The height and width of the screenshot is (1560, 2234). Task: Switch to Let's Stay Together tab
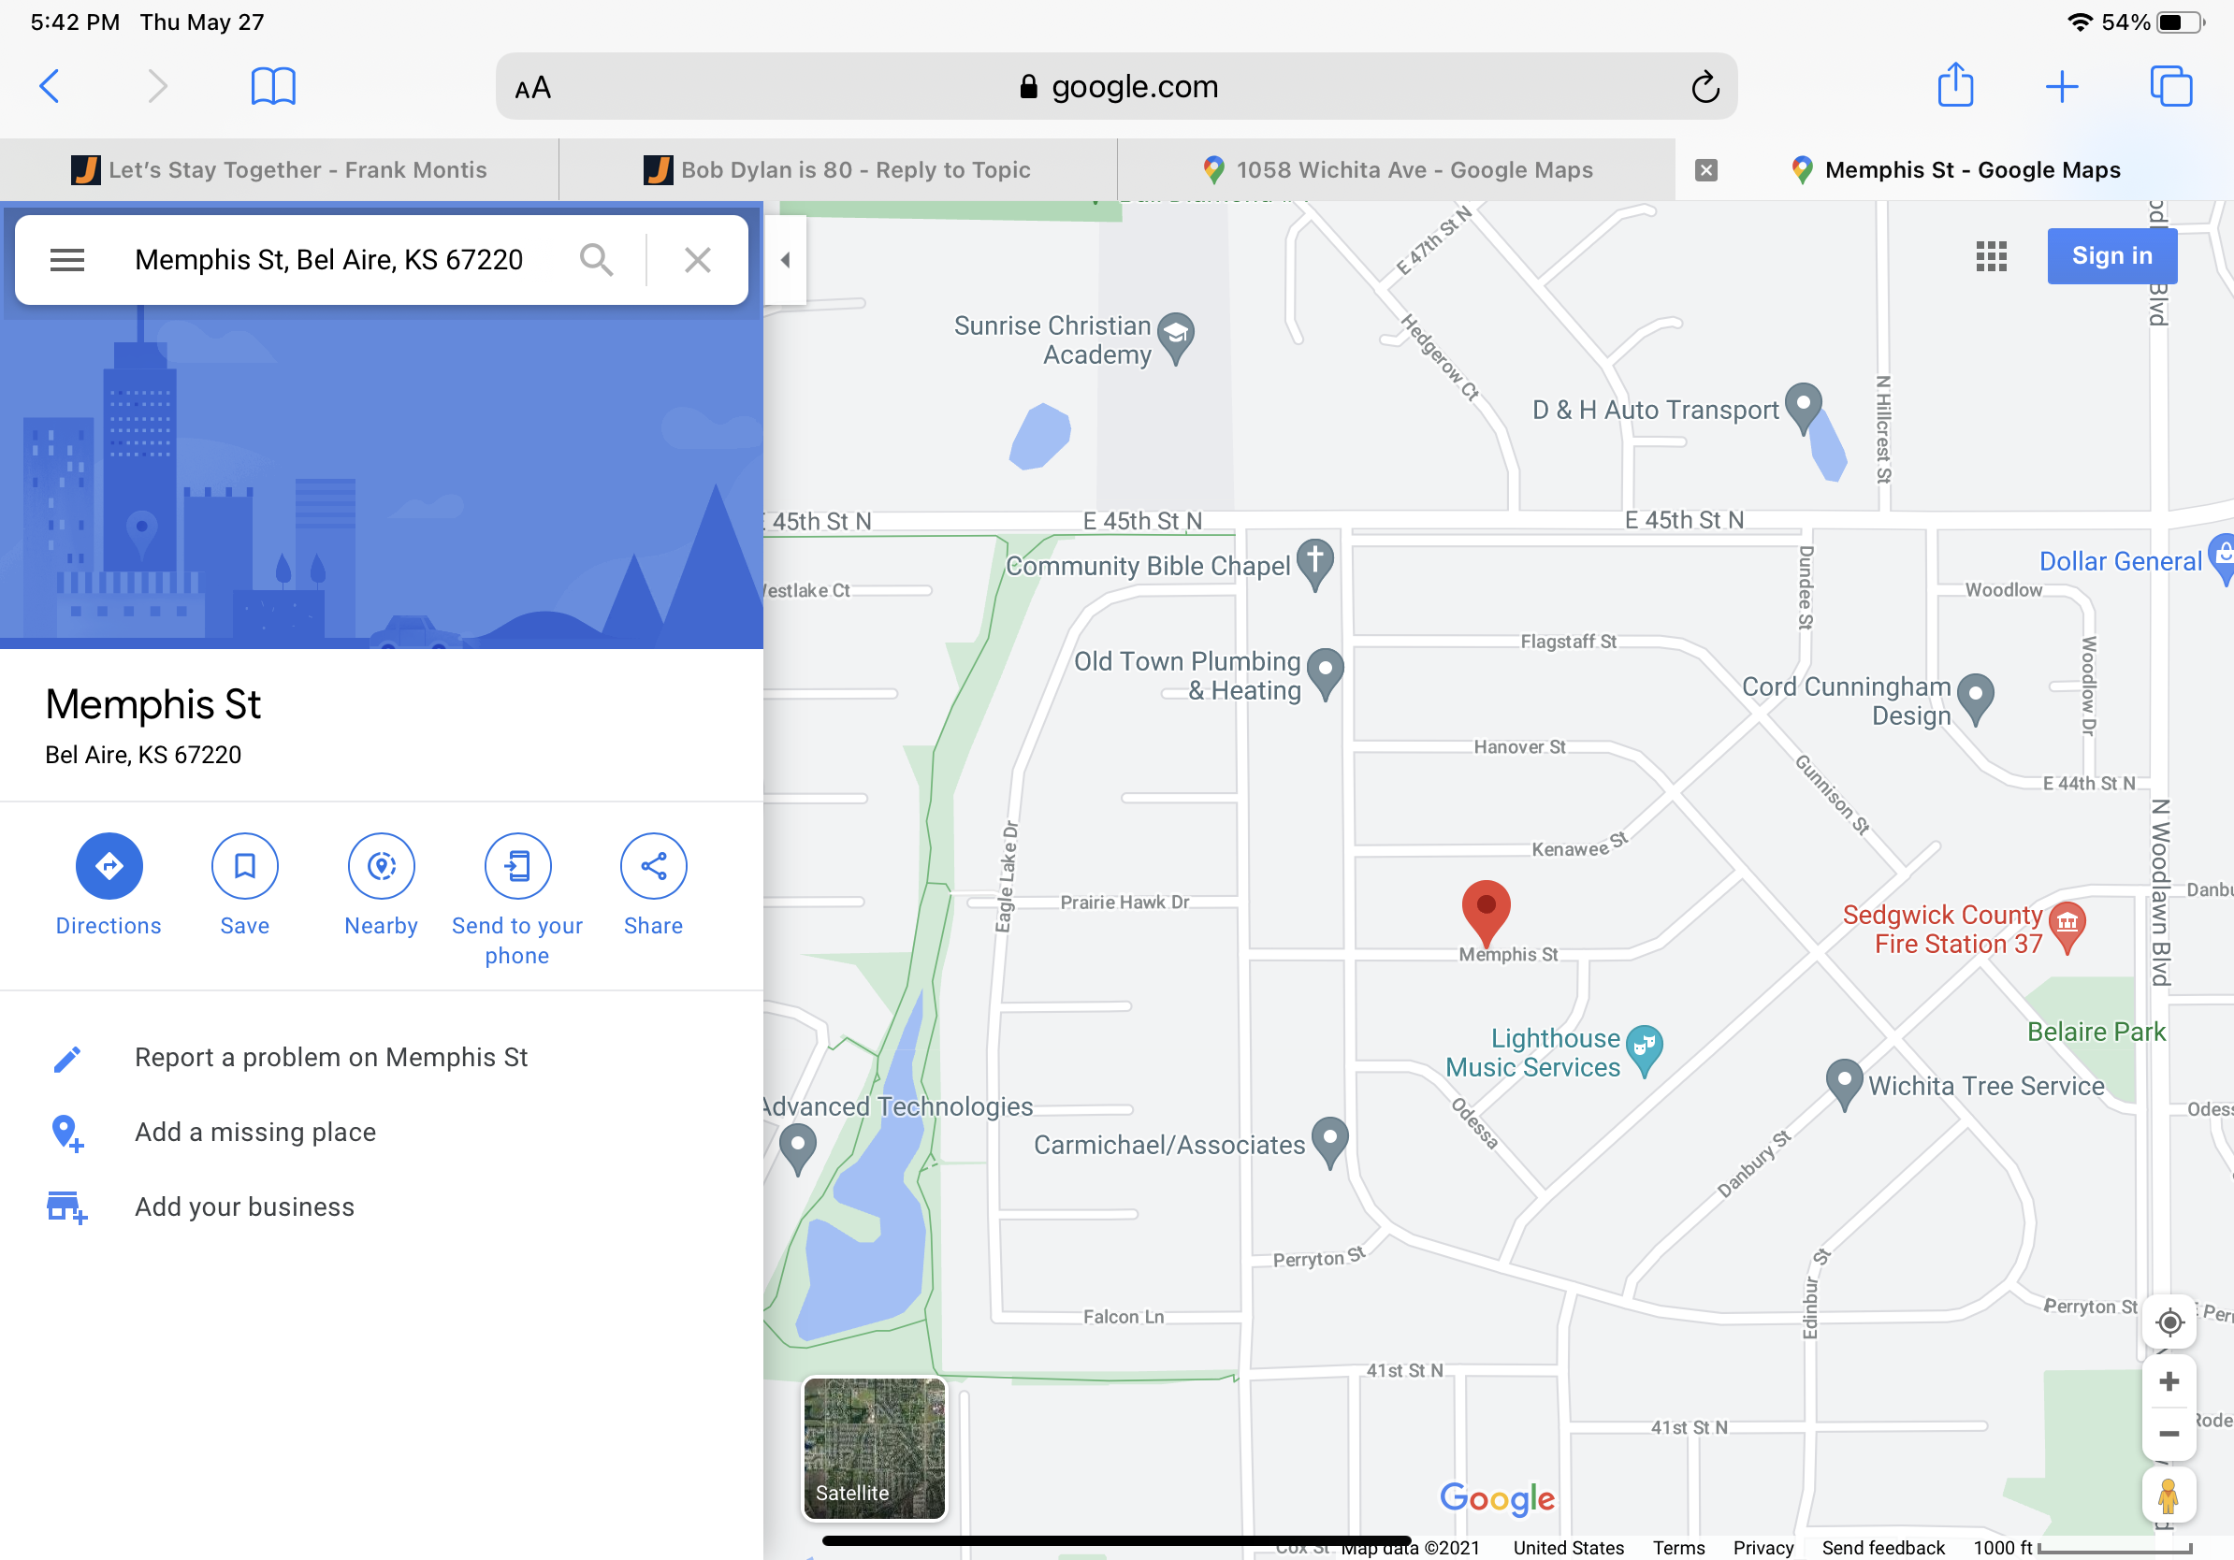279,170
